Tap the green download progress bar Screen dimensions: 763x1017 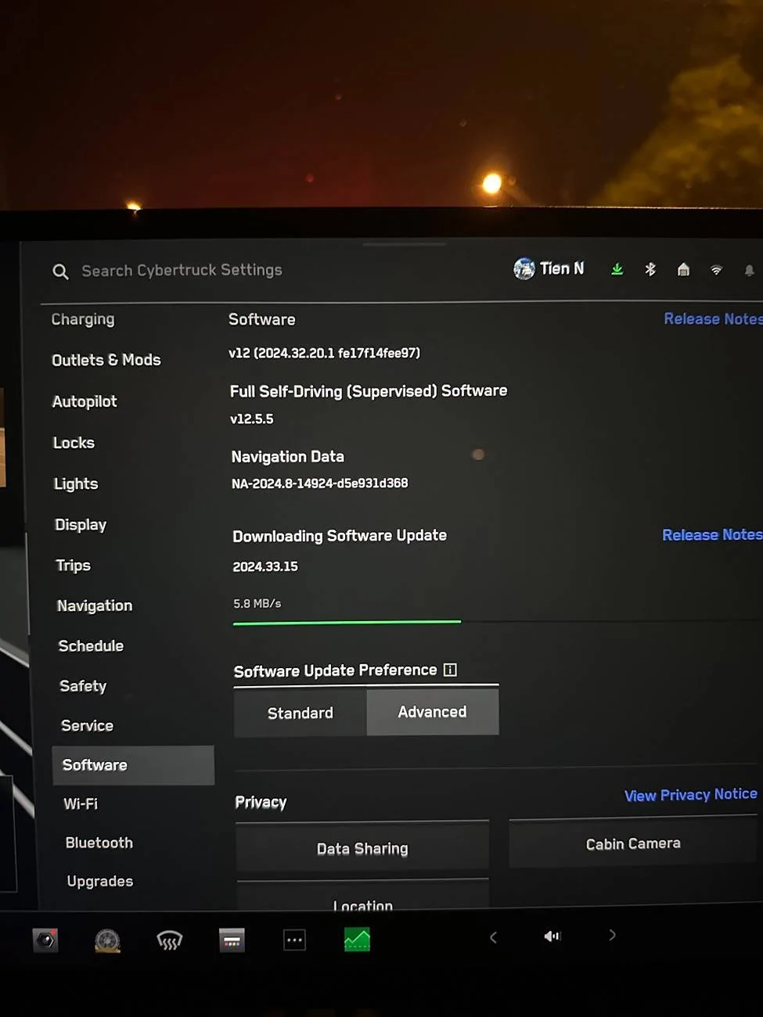[x=347, y=623]
